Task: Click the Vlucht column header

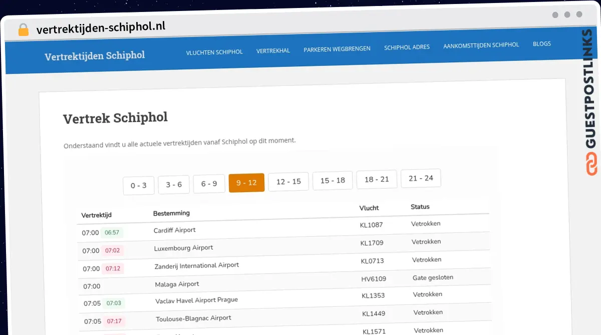Action: pos(369,208)
